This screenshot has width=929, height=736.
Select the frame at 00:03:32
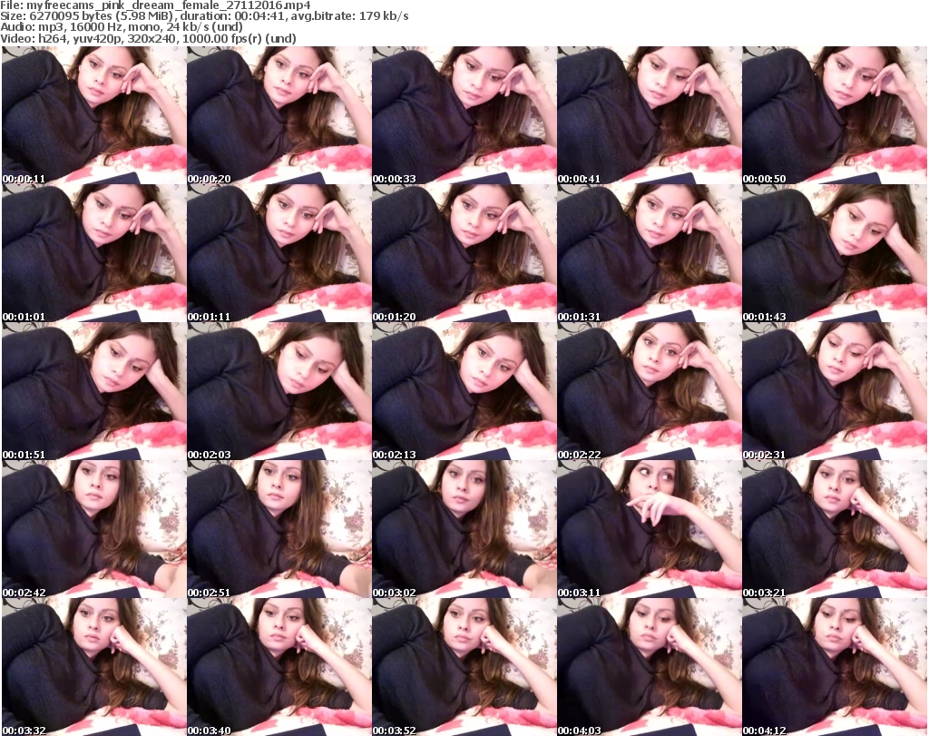click(93, 667)
